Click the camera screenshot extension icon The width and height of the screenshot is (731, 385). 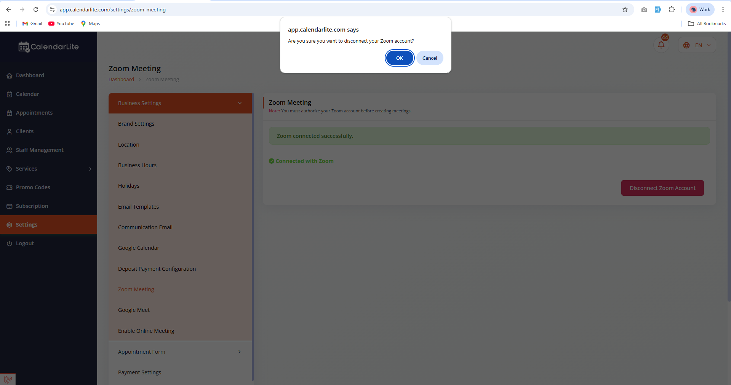coord(644,10)
